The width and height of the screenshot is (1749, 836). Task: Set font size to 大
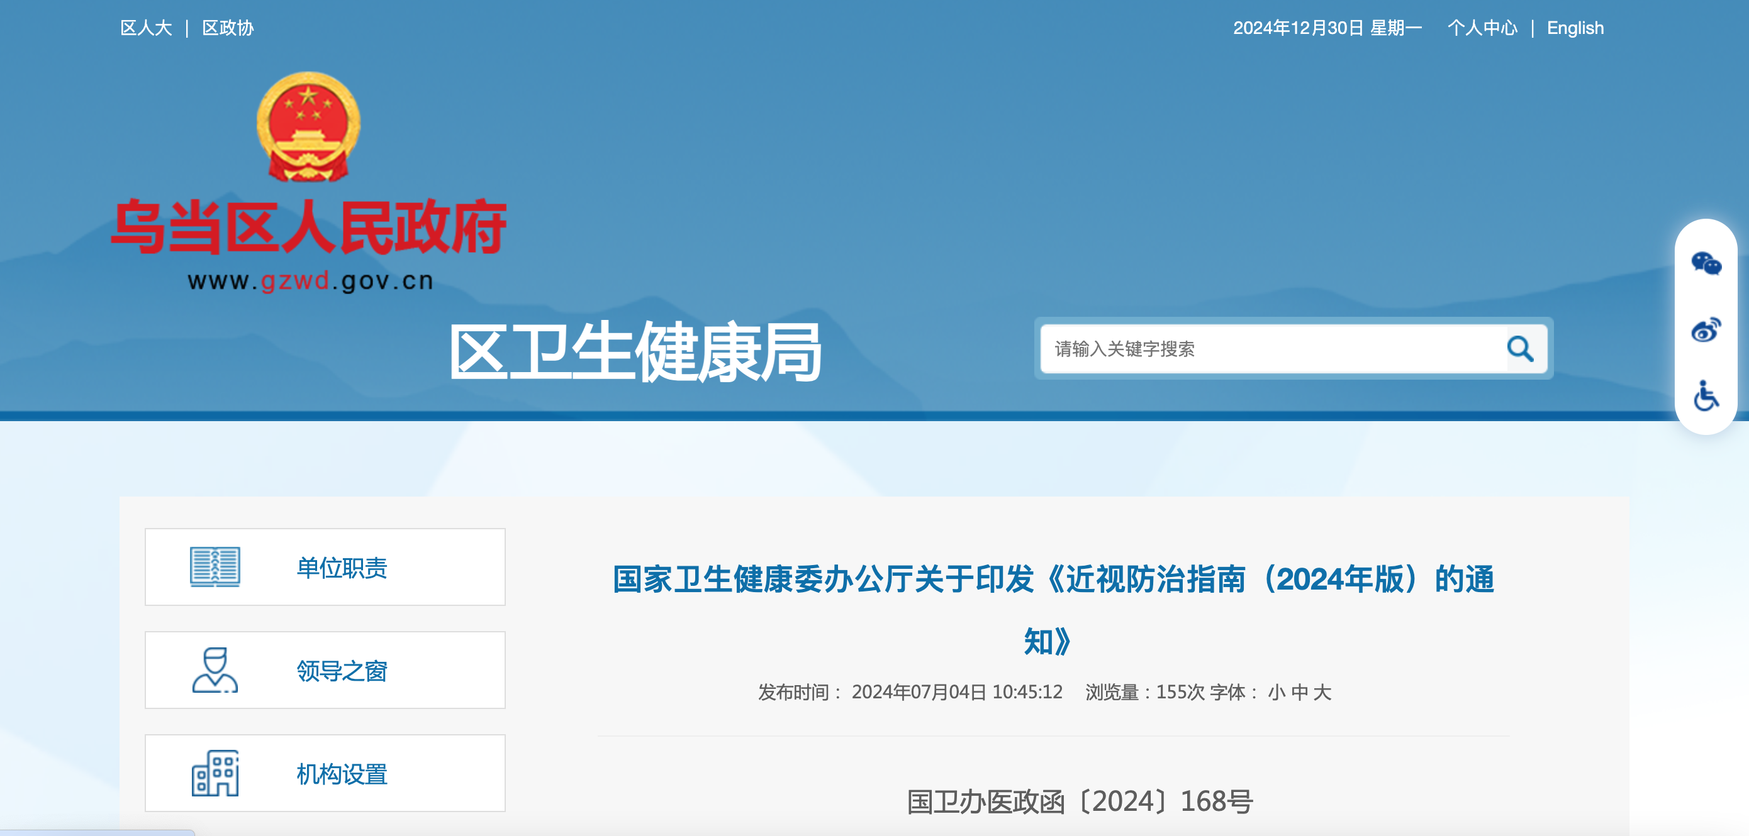1322,692
